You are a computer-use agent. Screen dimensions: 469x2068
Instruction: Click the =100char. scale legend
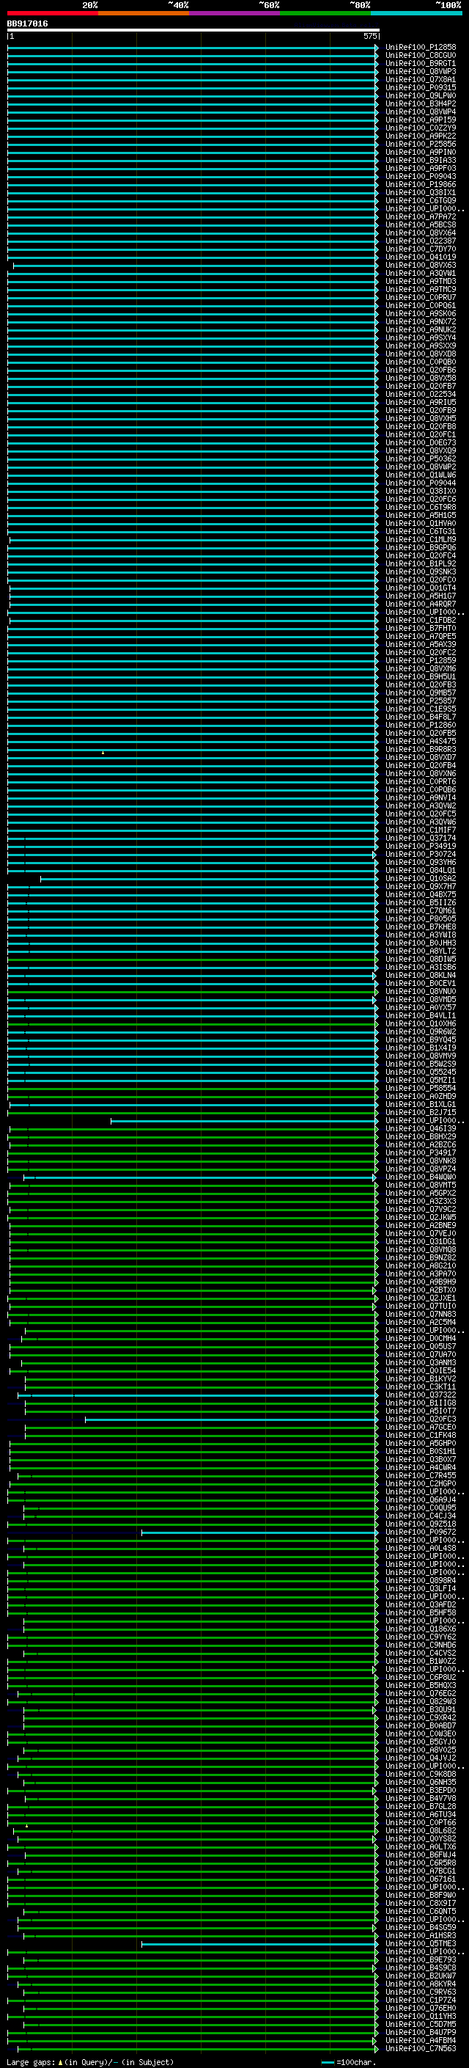coord(348,2061)
